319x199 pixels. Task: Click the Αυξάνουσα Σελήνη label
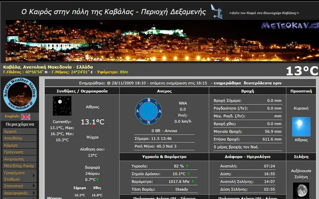(301, 174)
